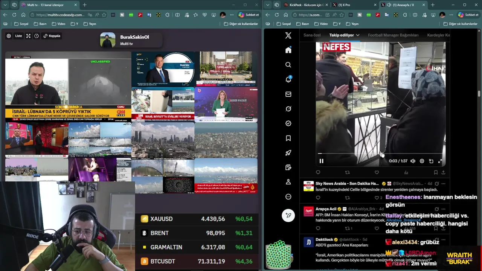
Task: Switch to KickPeek browser tab
Action: click(x=306, y=5)
